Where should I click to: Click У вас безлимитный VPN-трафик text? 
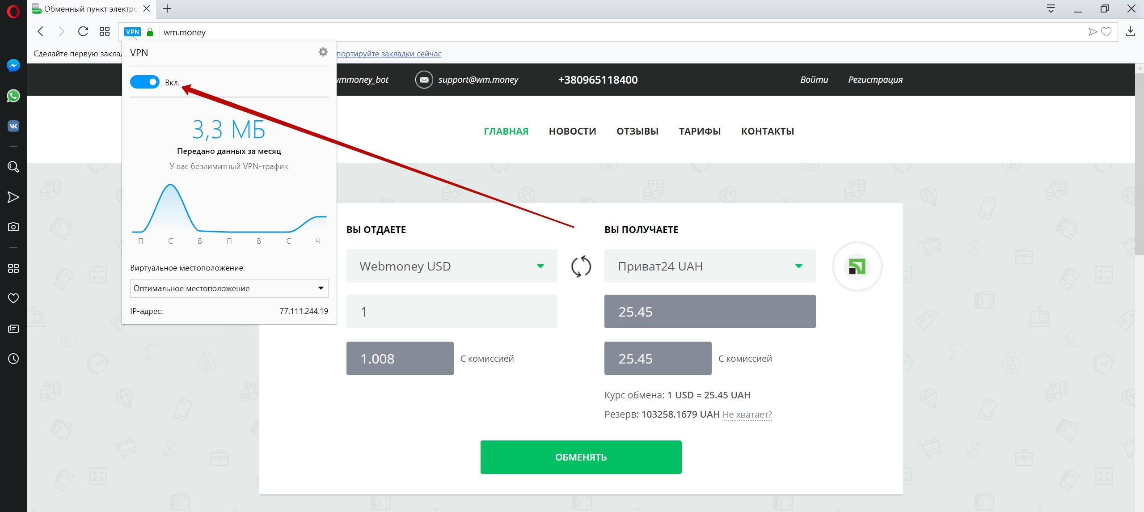pos(229,166)
